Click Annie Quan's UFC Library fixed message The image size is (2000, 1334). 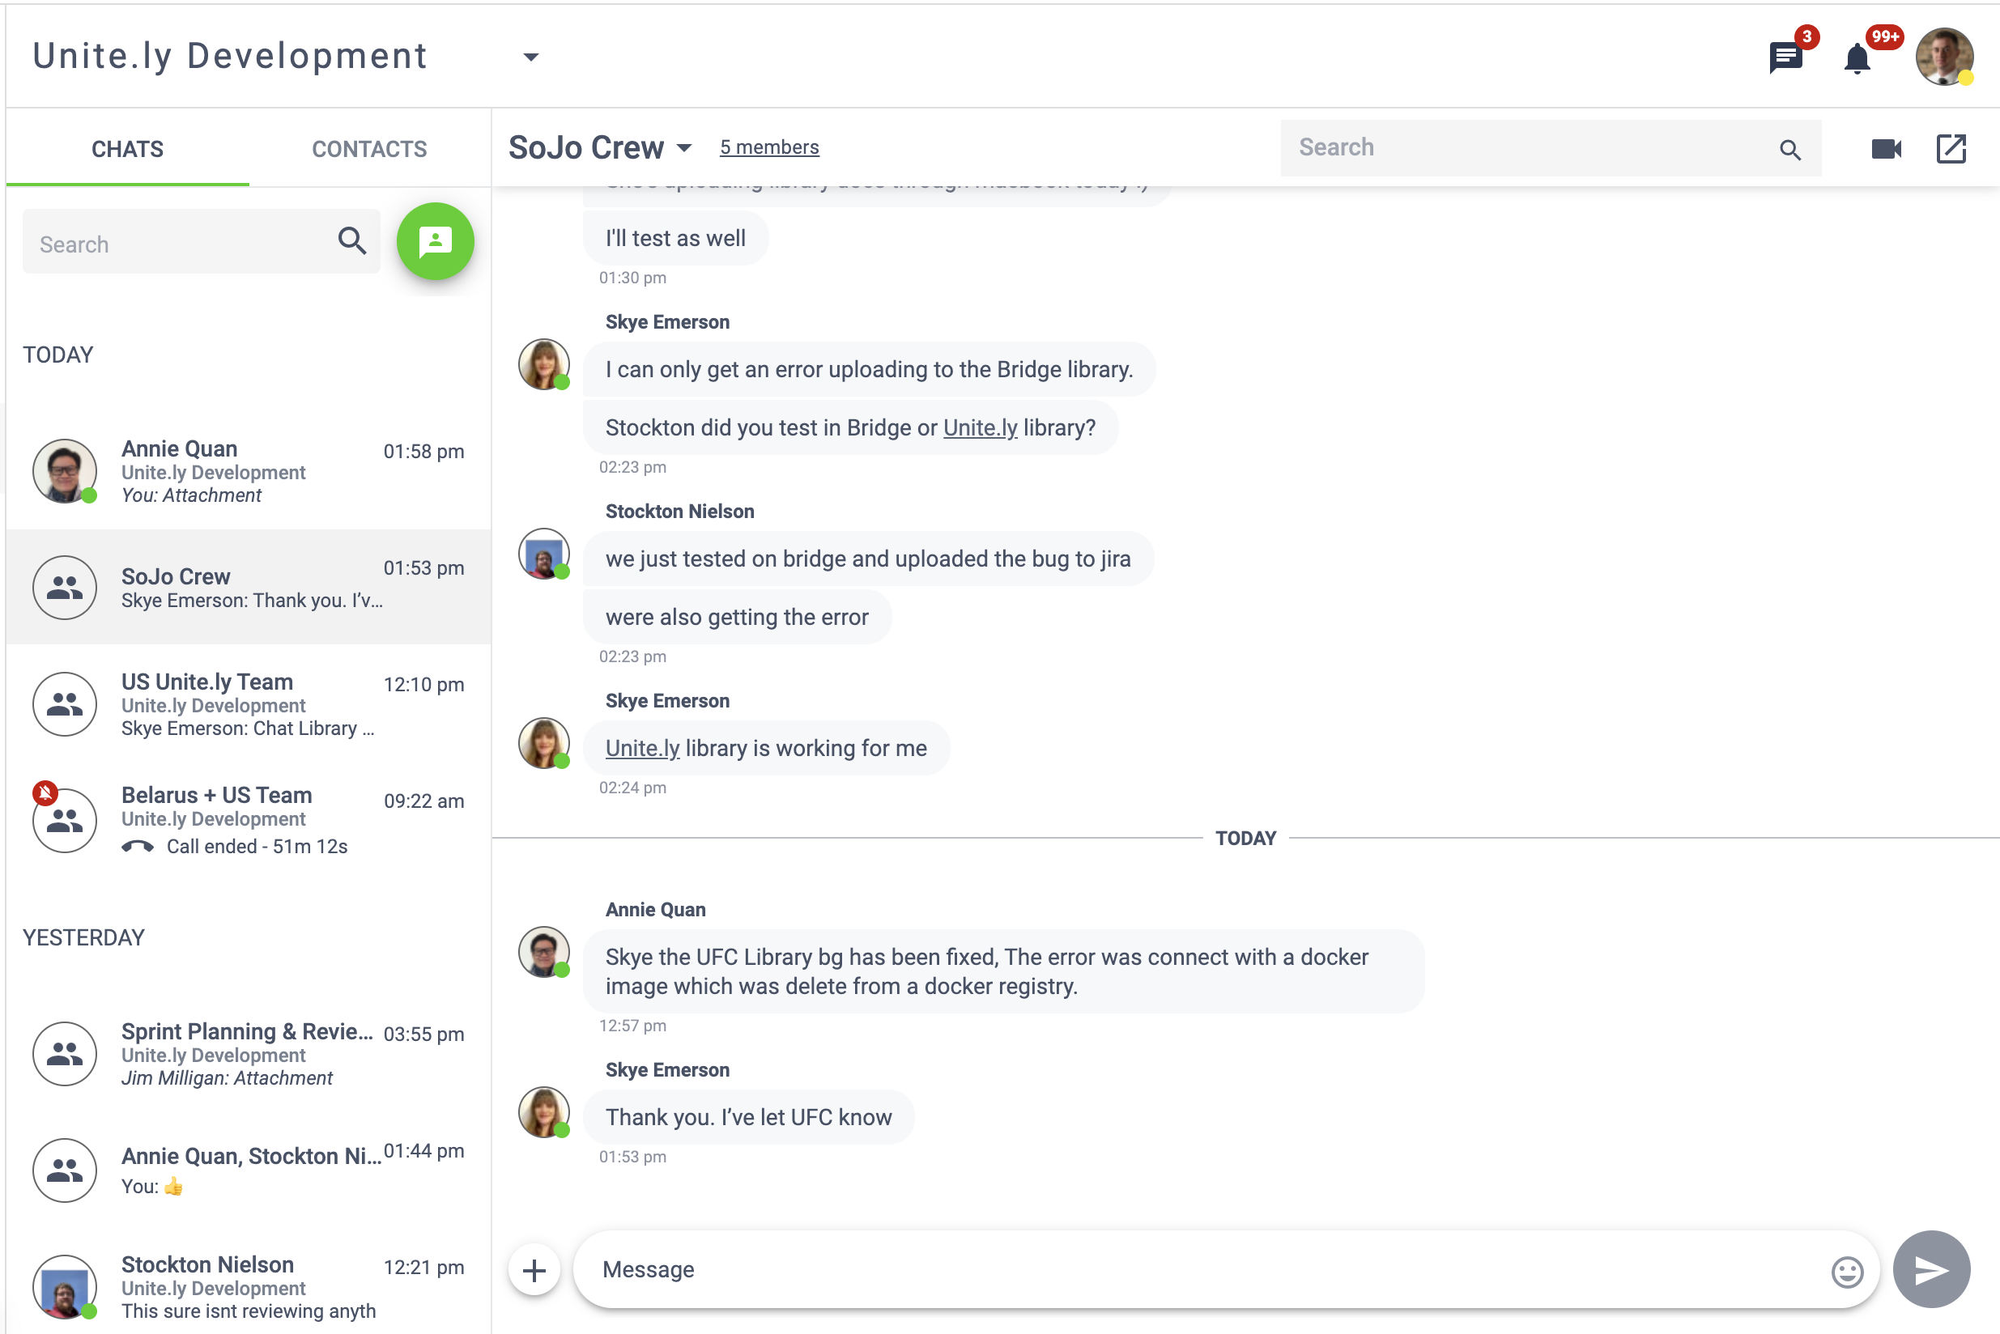(1003, 971)
